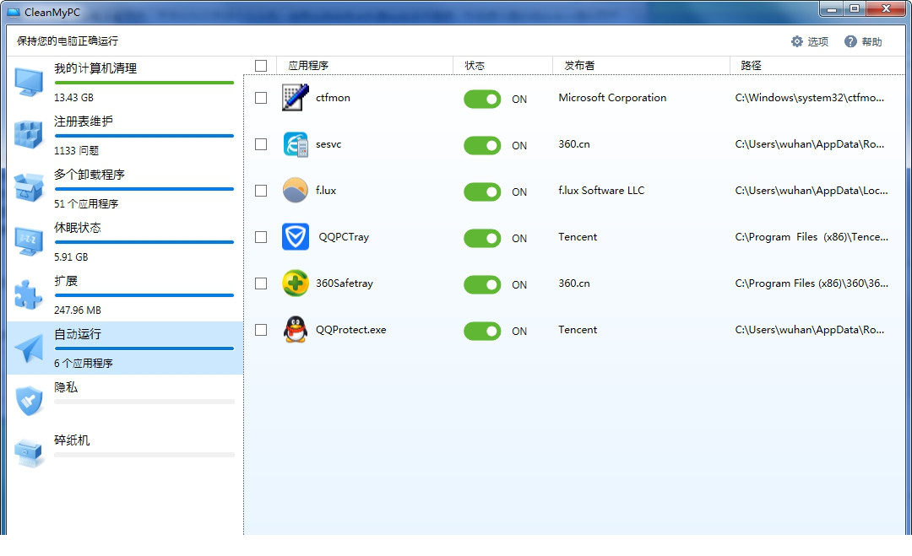Click the My Computer cleanup monitor icon
This screenshot has width=912, height=556.
pos(29,83)
